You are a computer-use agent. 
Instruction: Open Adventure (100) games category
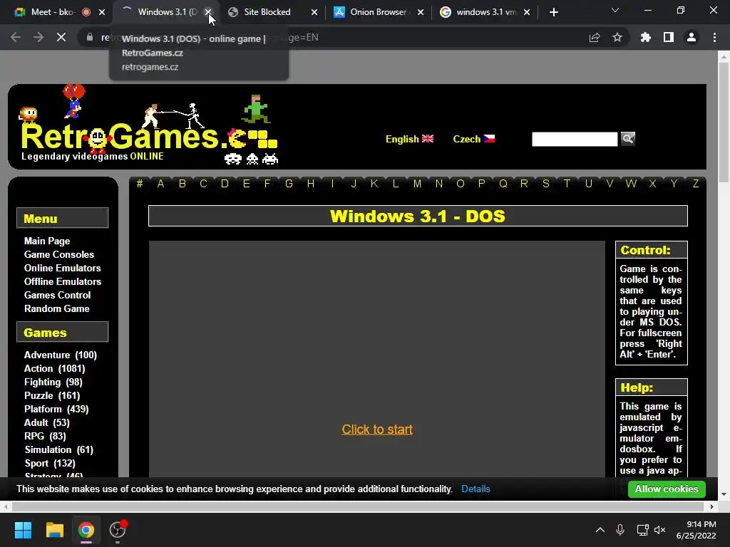(61, 355)
